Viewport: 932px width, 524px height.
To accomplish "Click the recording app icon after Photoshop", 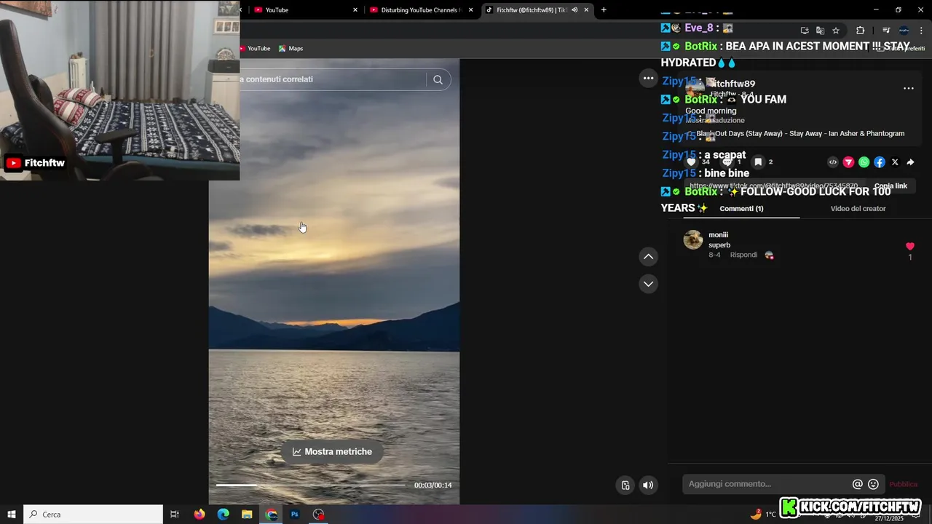I will 319,515.
